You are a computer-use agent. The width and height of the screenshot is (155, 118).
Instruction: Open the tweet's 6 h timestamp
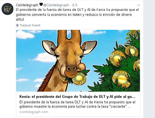tap(75, 5)
